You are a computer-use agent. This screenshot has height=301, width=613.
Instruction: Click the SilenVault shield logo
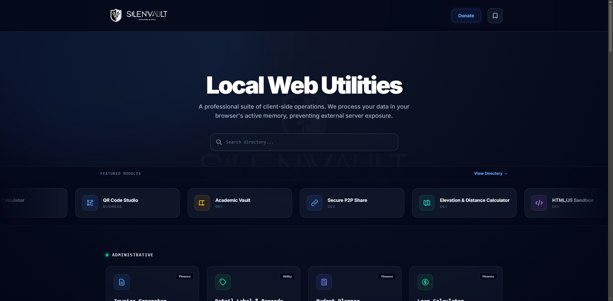(116, 15)
